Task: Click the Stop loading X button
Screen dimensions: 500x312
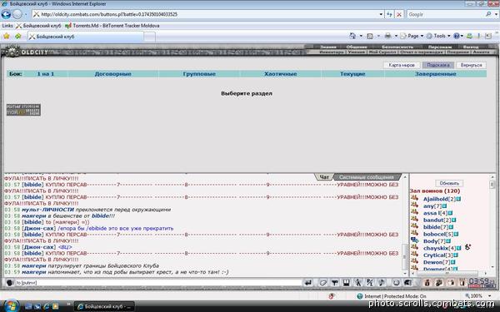Action: 399,14
